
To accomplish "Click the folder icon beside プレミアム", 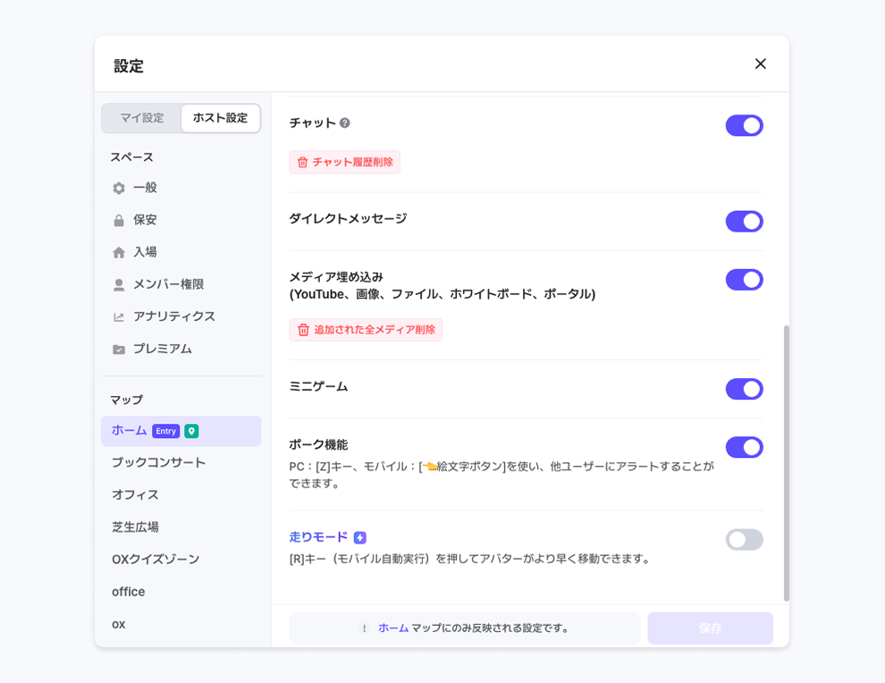I will (119, 350).
